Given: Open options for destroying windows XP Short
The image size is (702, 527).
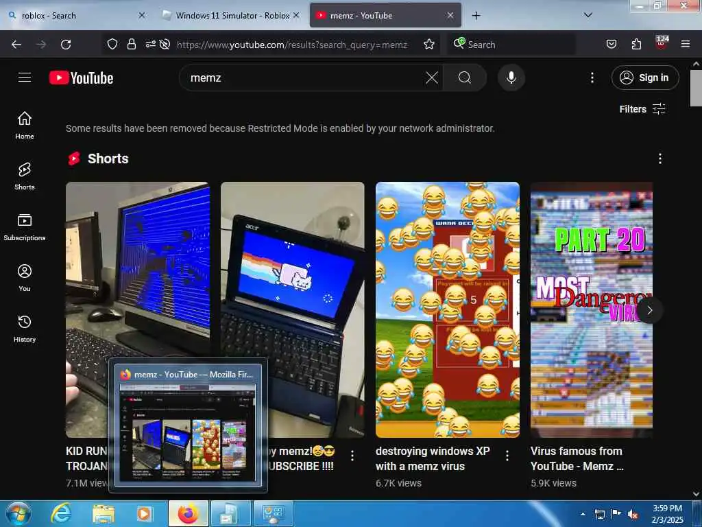Looking at the screenshot, I should [x=507, y=456].
